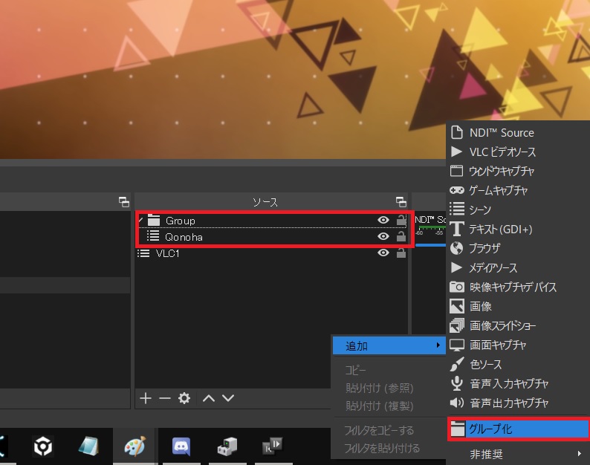590x465 pixels.
Task: Toggle visibility of VLC1 source
Action: [383, 253]
